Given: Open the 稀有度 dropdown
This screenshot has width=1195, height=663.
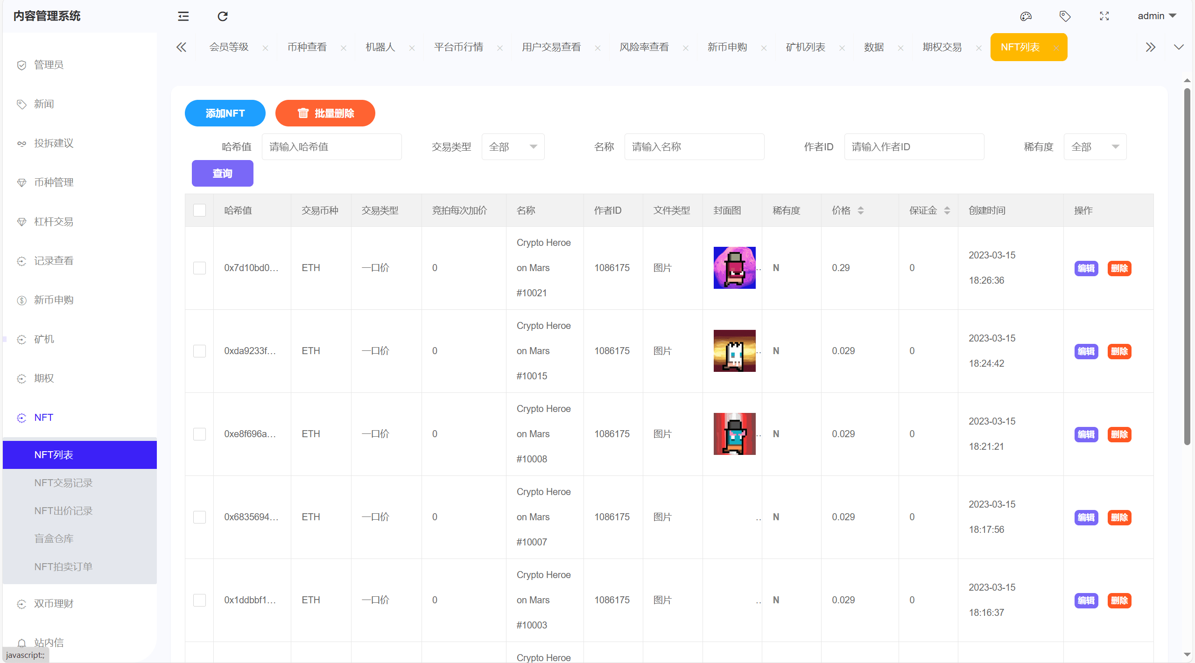Looking at the screenshot, I should click(x=1095, y=147).
